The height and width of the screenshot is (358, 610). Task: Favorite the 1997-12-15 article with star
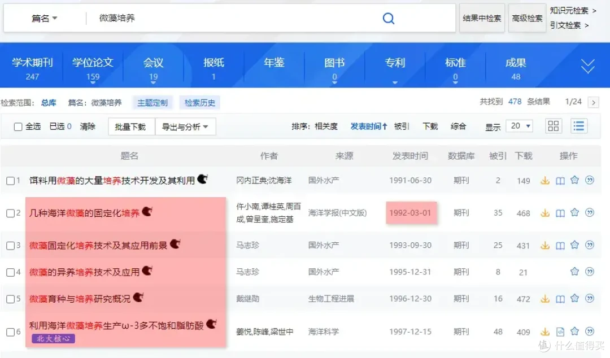pos(574,331)
